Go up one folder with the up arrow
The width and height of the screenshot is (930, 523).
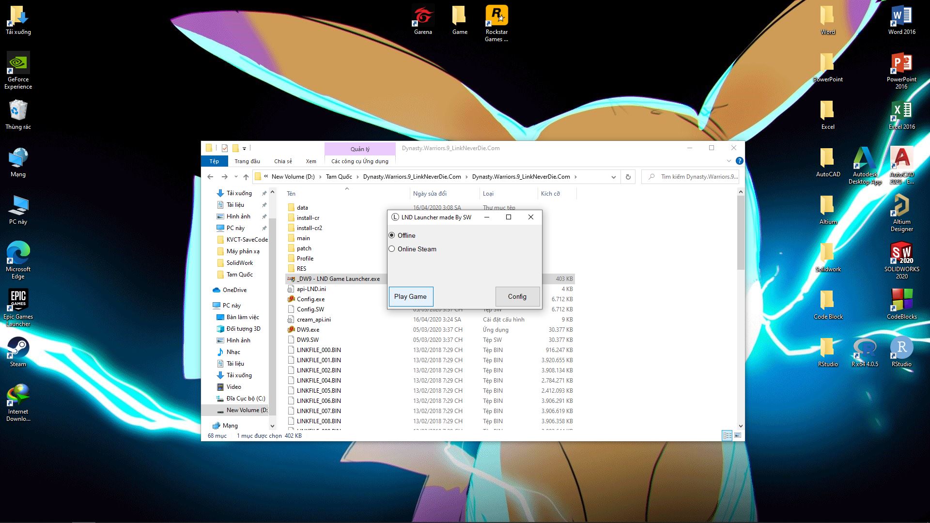click(246, 177)
